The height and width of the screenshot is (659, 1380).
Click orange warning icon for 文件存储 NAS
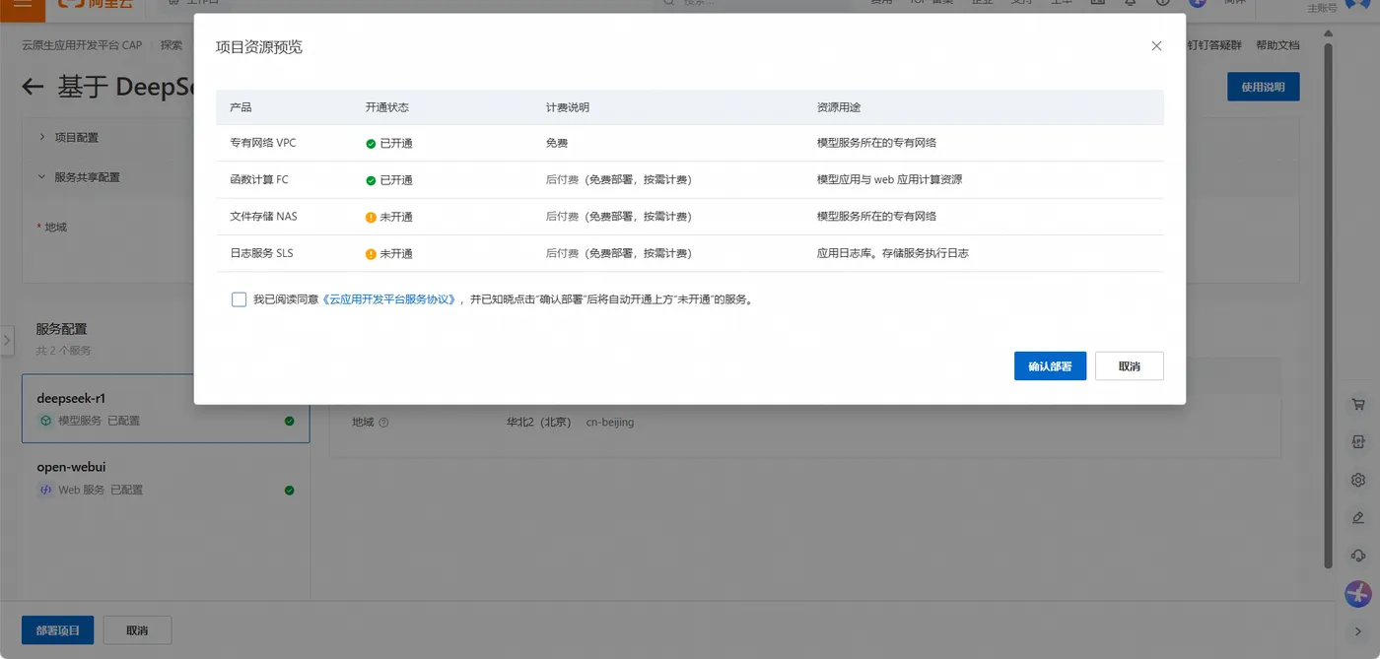pyautogui.click(x=371, y=217)
